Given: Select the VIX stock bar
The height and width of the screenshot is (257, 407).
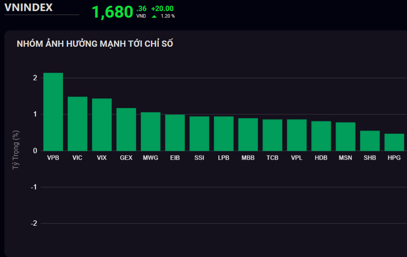Looking at the screenshot, I should pyautogui.click(x=102, y=125).
